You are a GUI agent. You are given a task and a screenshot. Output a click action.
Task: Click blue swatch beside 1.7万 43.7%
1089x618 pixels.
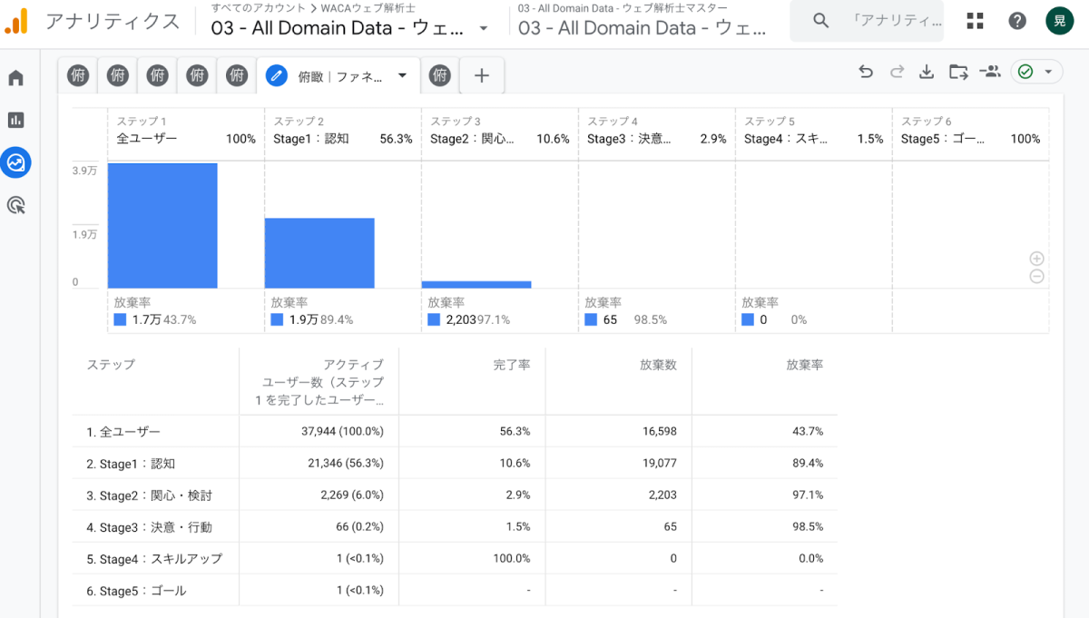click(120, 319)
